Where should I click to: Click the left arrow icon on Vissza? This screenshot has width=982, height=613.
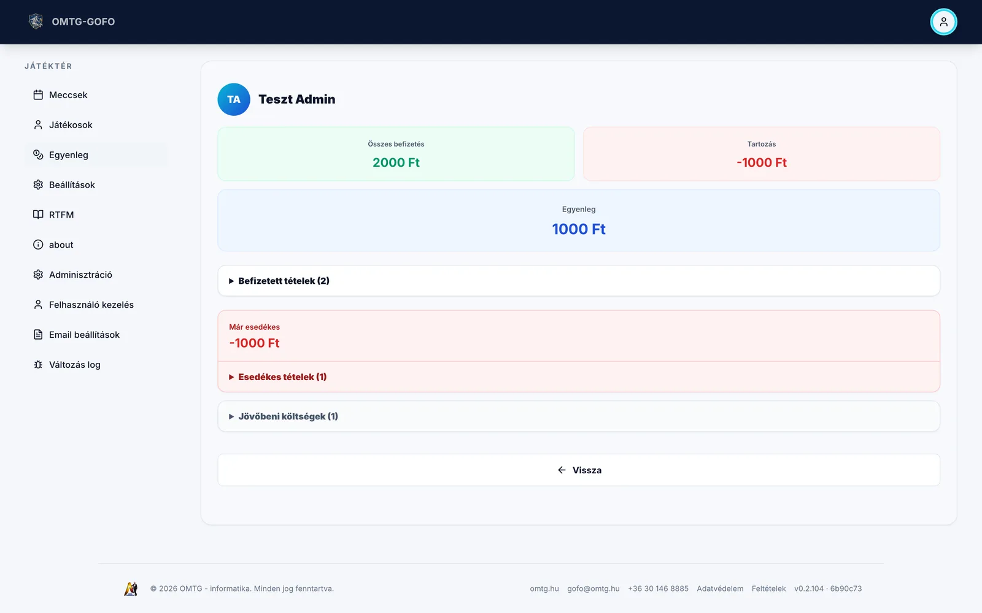coord(562,470)
